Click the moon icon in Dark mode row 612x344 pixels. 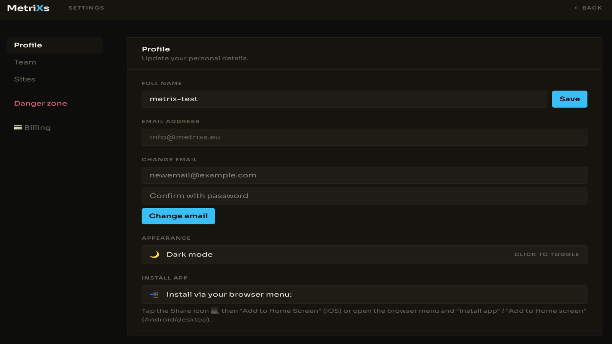[x=154, y=255]
